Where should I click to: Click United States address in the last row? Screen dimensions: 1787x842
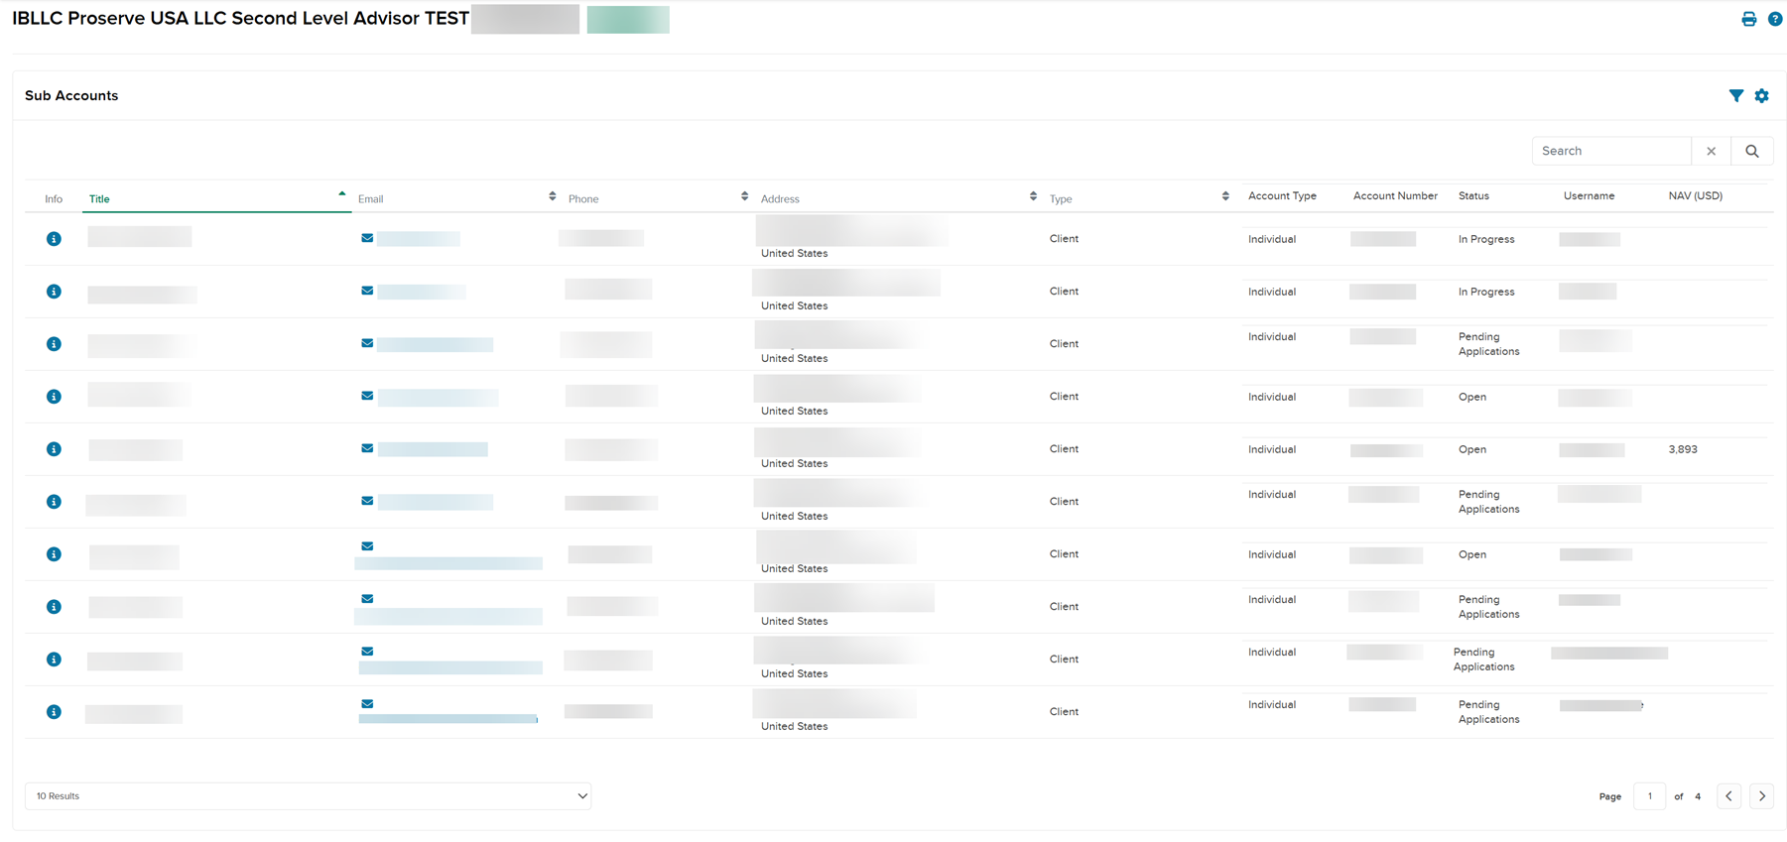click(x=794, y=726)
